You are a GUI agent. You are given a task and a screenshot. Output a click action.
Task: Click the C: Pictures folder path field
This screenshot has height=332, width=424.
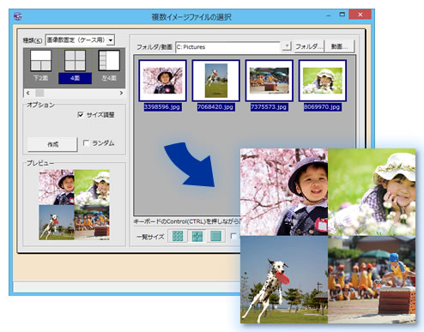point(228,46)
